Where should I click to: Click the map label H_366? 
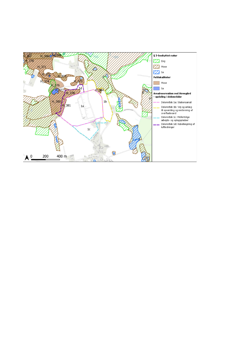click(x=44, y=56)
